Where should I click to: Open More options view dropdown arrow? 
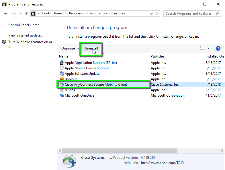point(209,48)
